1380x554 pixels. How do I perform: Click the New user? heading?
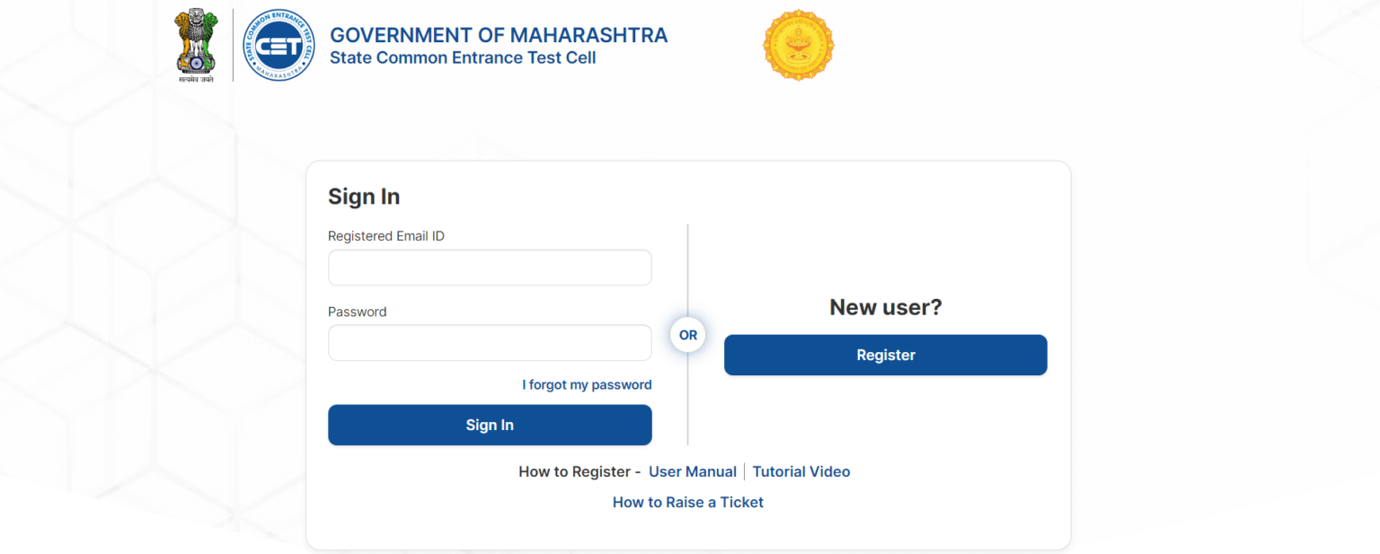[x=885, y=306]
